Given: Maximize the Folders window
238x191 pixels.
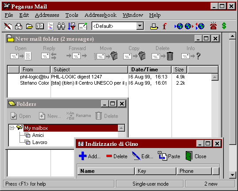Looking at the screenshot, I should 113,104.
